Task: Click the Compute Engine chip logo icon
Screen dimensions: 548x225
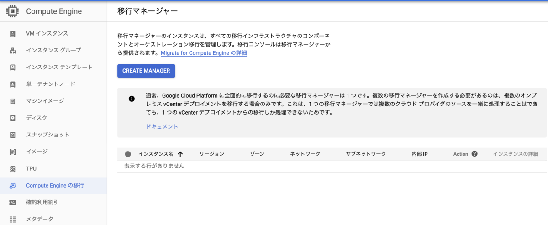Action: [x=12, y=11]
